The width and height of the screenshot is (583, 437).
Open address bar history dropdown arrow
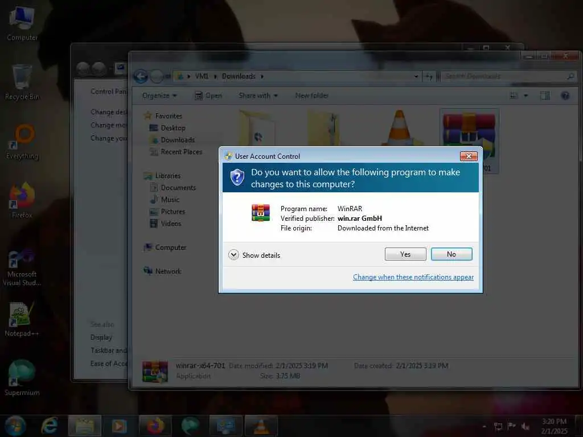pos(416,76)
